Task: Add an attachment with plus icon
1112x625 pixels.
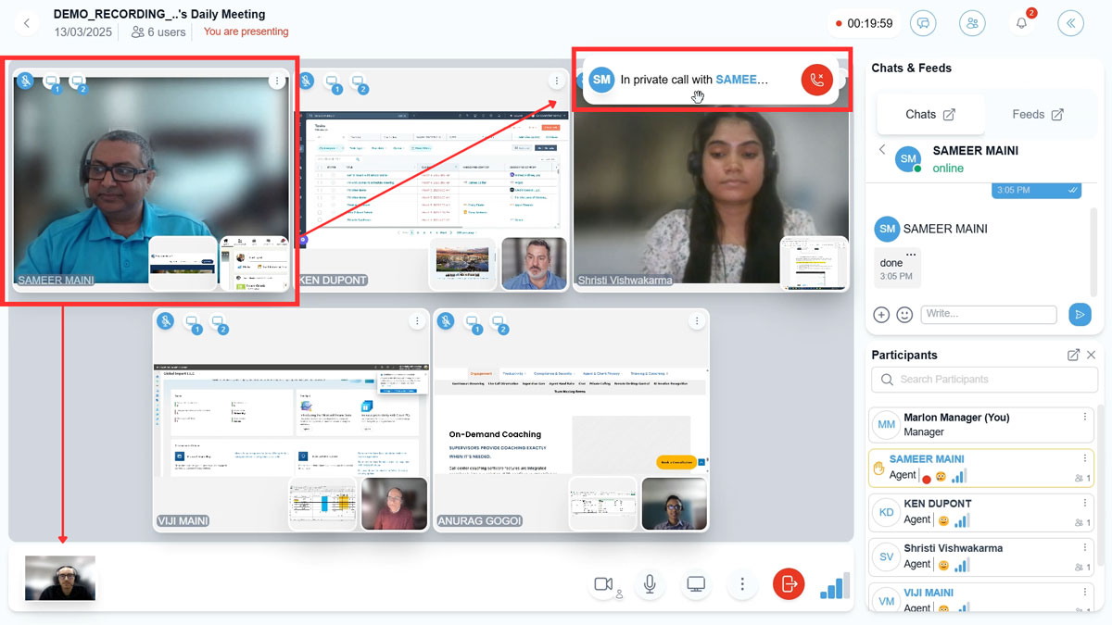Action: click(881, 315)
